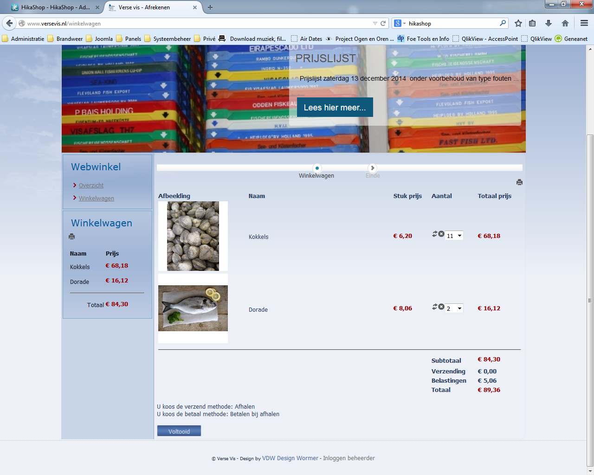The image size is (594, 475).
Task: Reload the page with the refresh icon
Action: pyautogui.click(x=383, y=23)
